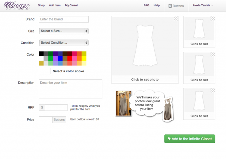Open the Select Condition dropdown
Image resolution: width=226 pixels, height=159 pixels.
click(64, 43)
